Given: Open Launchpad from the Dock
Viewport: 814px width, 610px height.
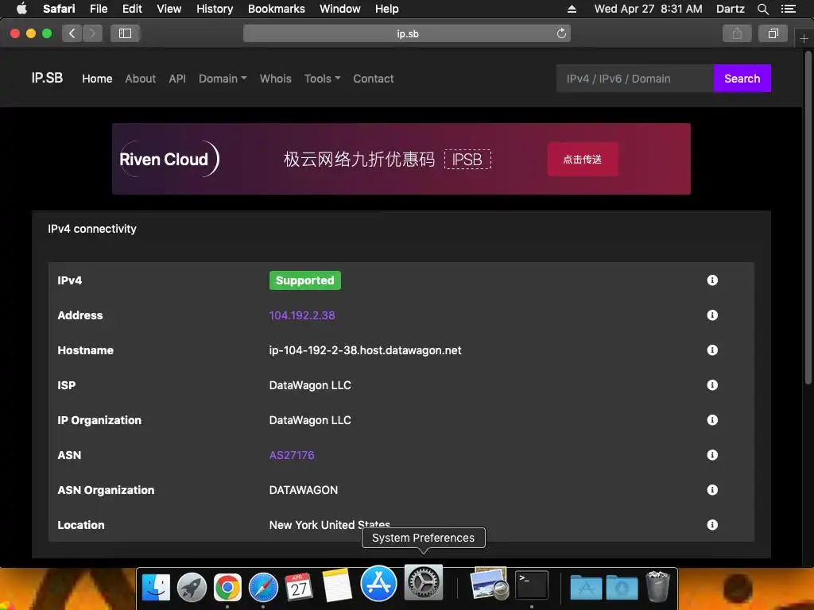Looking at the screenshot, I should (192, 587).
